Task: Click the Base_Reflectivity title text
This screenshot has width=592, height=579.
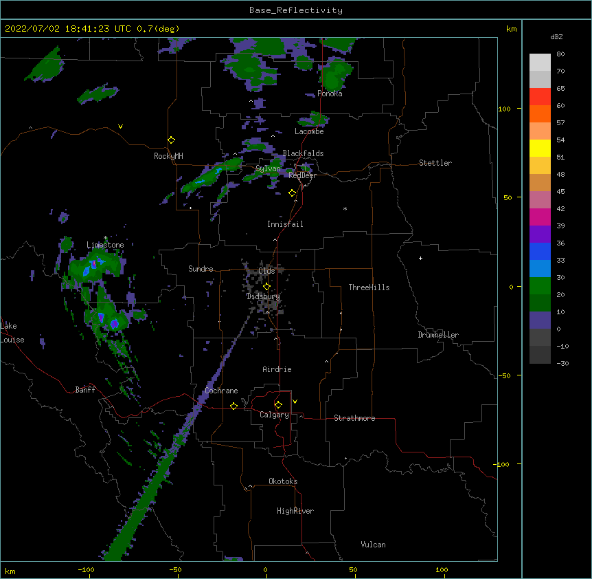Action: 296,10
